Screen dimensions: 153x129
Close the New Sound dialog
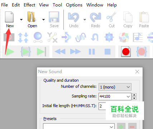point(137,72)
